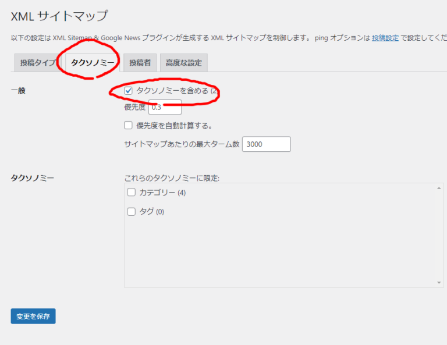Click the 優先度を自動計算する label text
Viewport: 447px width, 345px height.
point(174,125)
